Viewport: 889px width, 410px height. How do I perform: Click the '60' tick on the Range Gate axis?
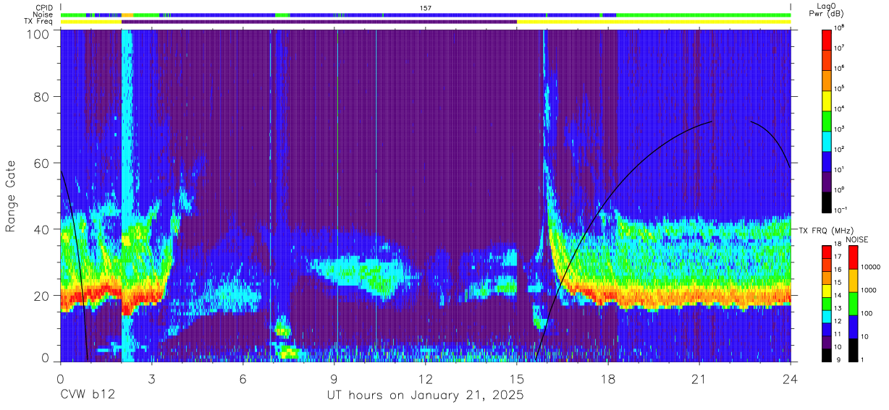(x=43, y=163)
